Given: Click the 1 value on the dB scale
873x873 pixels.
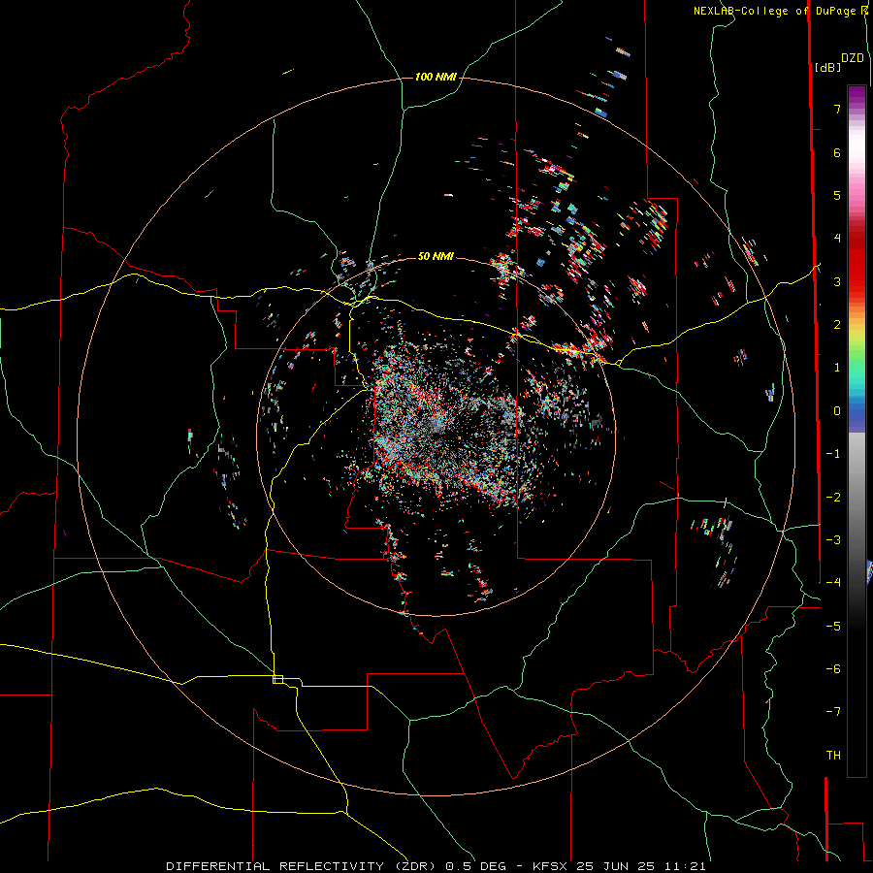Looking at the screenshot, I should (x=837, y=368).
